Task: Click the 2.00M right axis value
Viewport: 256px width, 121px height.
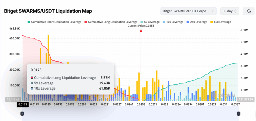Action: click(244, 78)
